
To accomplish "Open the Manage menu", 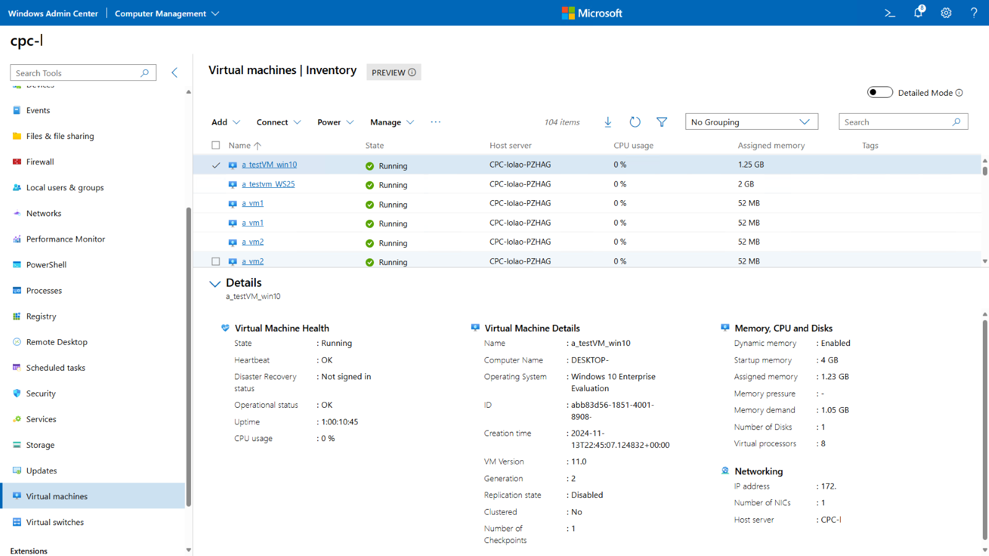I will tap(391, 122).
